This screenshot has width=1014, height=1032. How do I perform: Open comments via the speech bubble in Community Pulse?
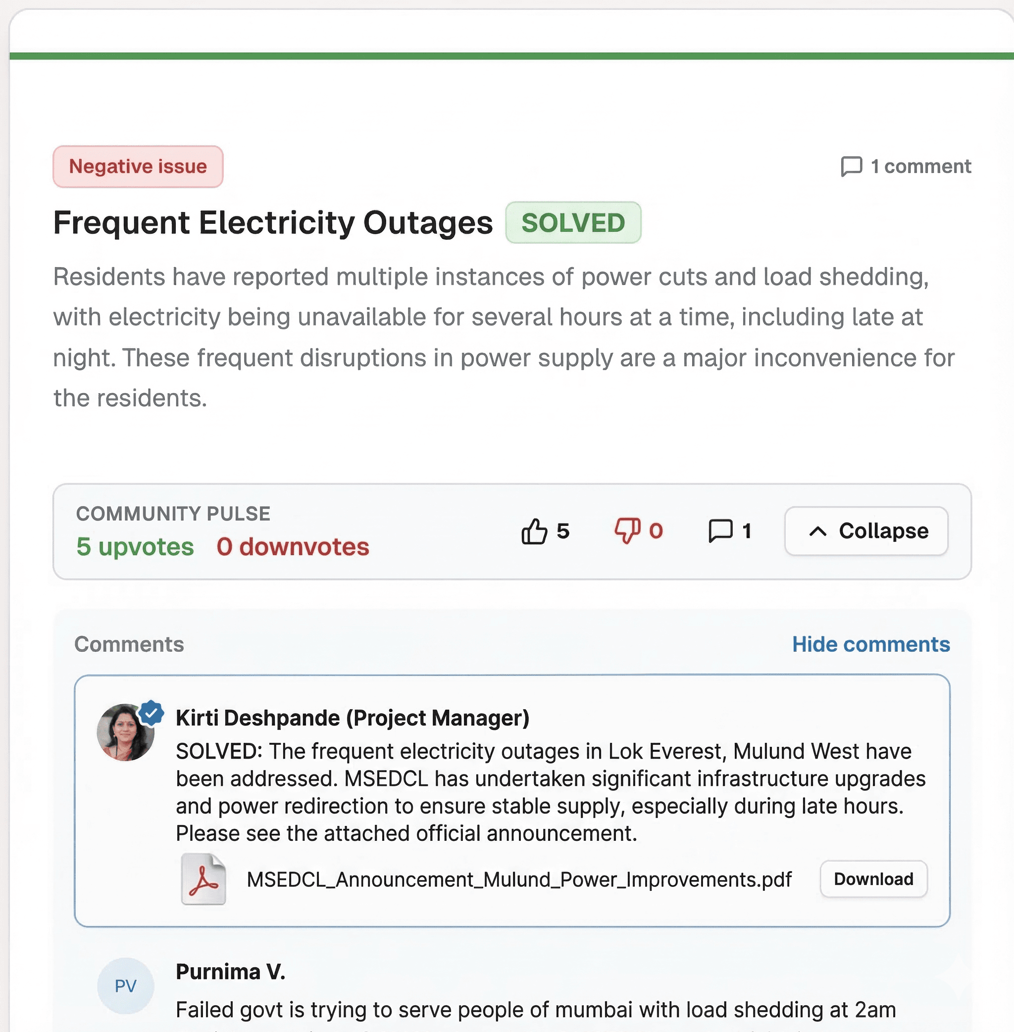(720, 531)
